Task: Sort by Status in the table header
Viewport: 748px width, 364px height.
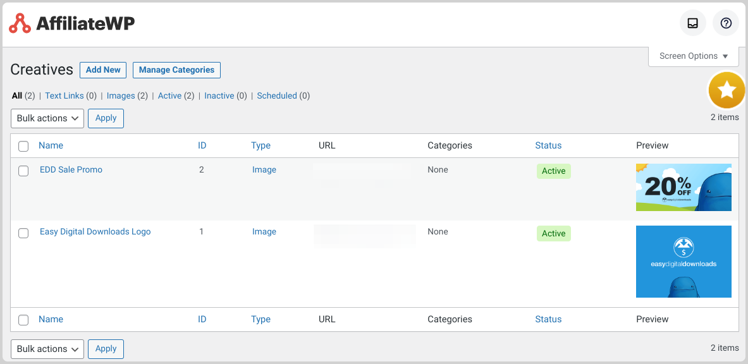Action: pos(549,145)
